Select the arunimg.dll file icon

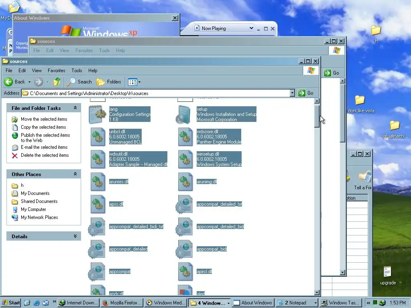click(185, 182)
